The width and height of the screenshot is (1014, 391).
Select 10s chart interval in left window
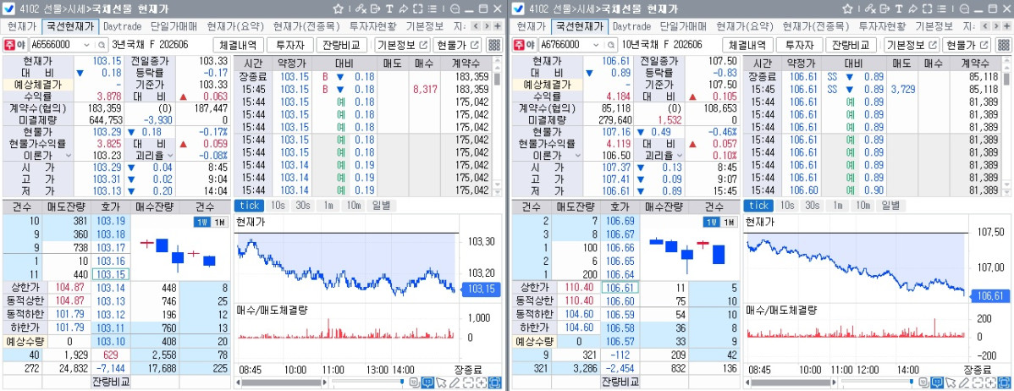278,206
